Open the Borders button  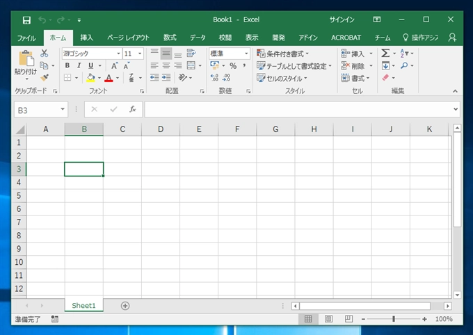[67, 78]
